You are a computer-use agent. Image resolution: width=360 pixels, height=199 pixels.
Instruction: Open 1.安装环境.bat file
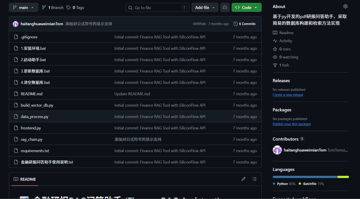[x=33, y=49]
